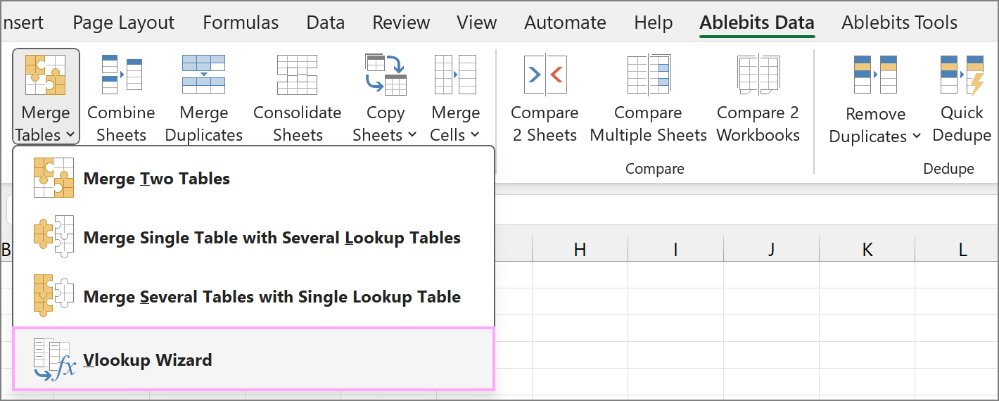Screen dimensions: 999x401
Task: Open the Review tab
Action: 401,23
